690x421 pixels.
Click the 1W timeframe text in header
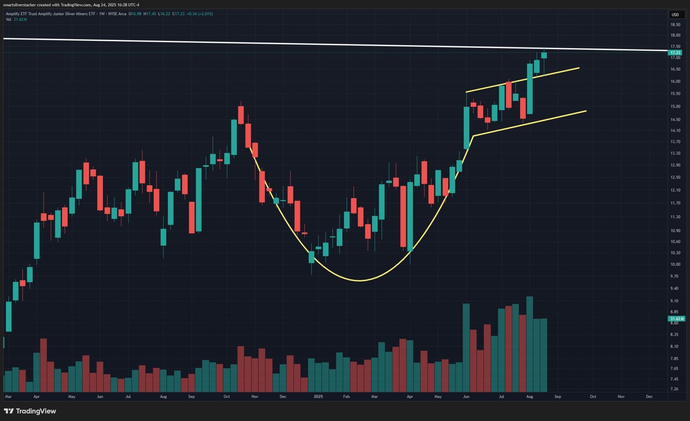point(102,14)
